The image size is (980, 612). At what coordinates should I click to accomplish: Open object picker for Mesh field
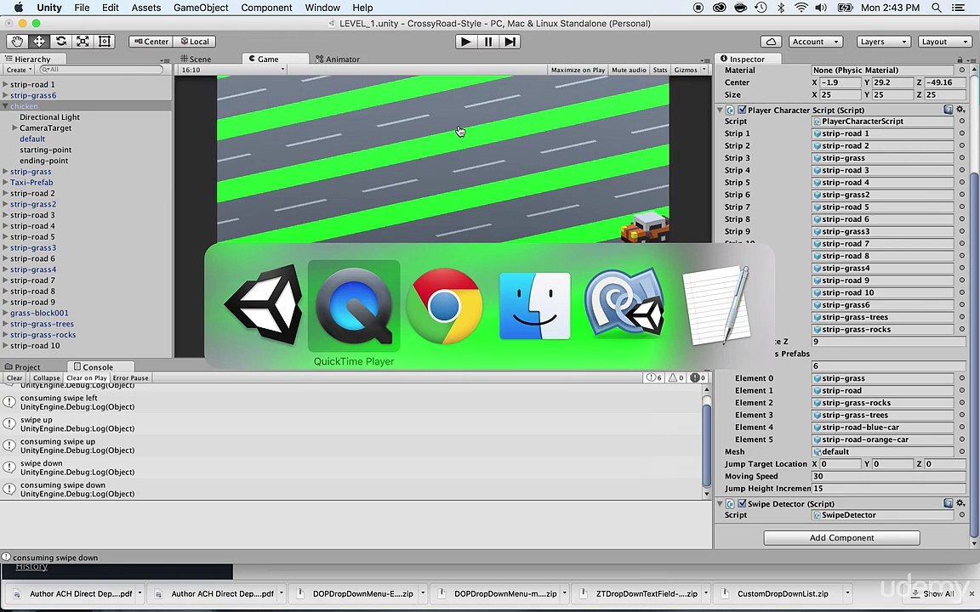962,451
